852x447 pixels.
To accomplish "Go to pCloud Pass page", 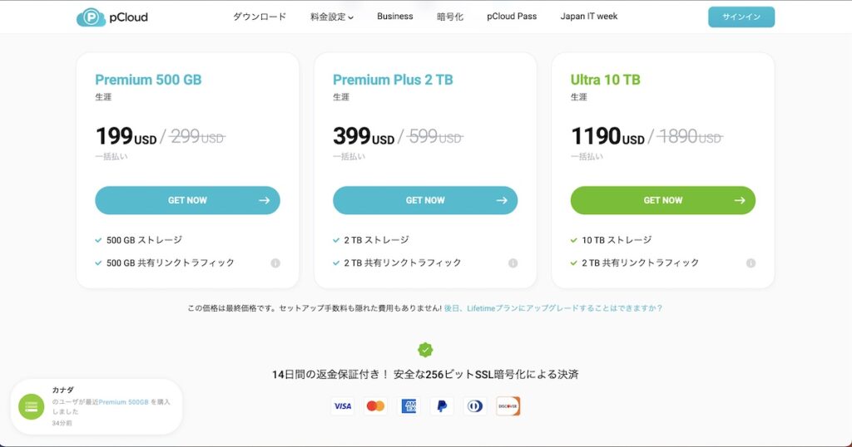I will click(x=512, y=17).
